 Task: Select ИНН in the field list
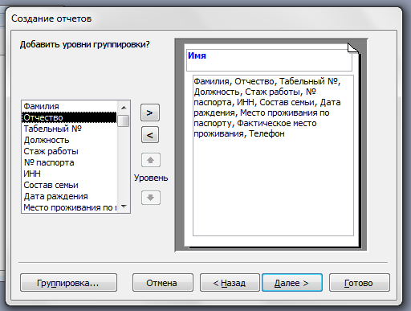coord(69,174)
